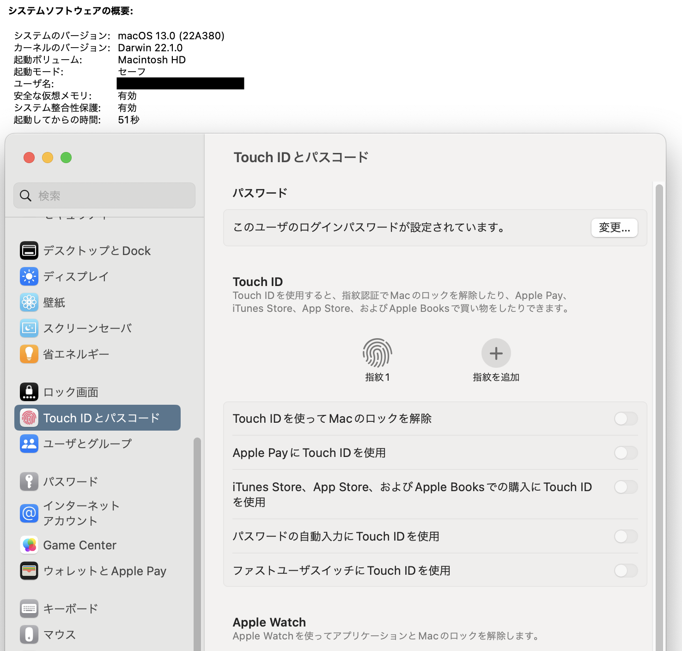Click the 51秒 uptime value

click(129, 120)
